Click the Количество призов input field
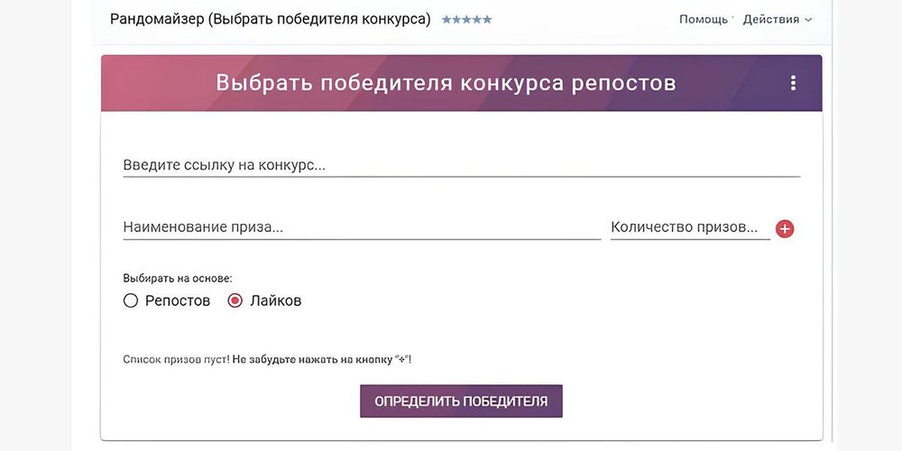The image size is (902, 451). click(689, 228)
